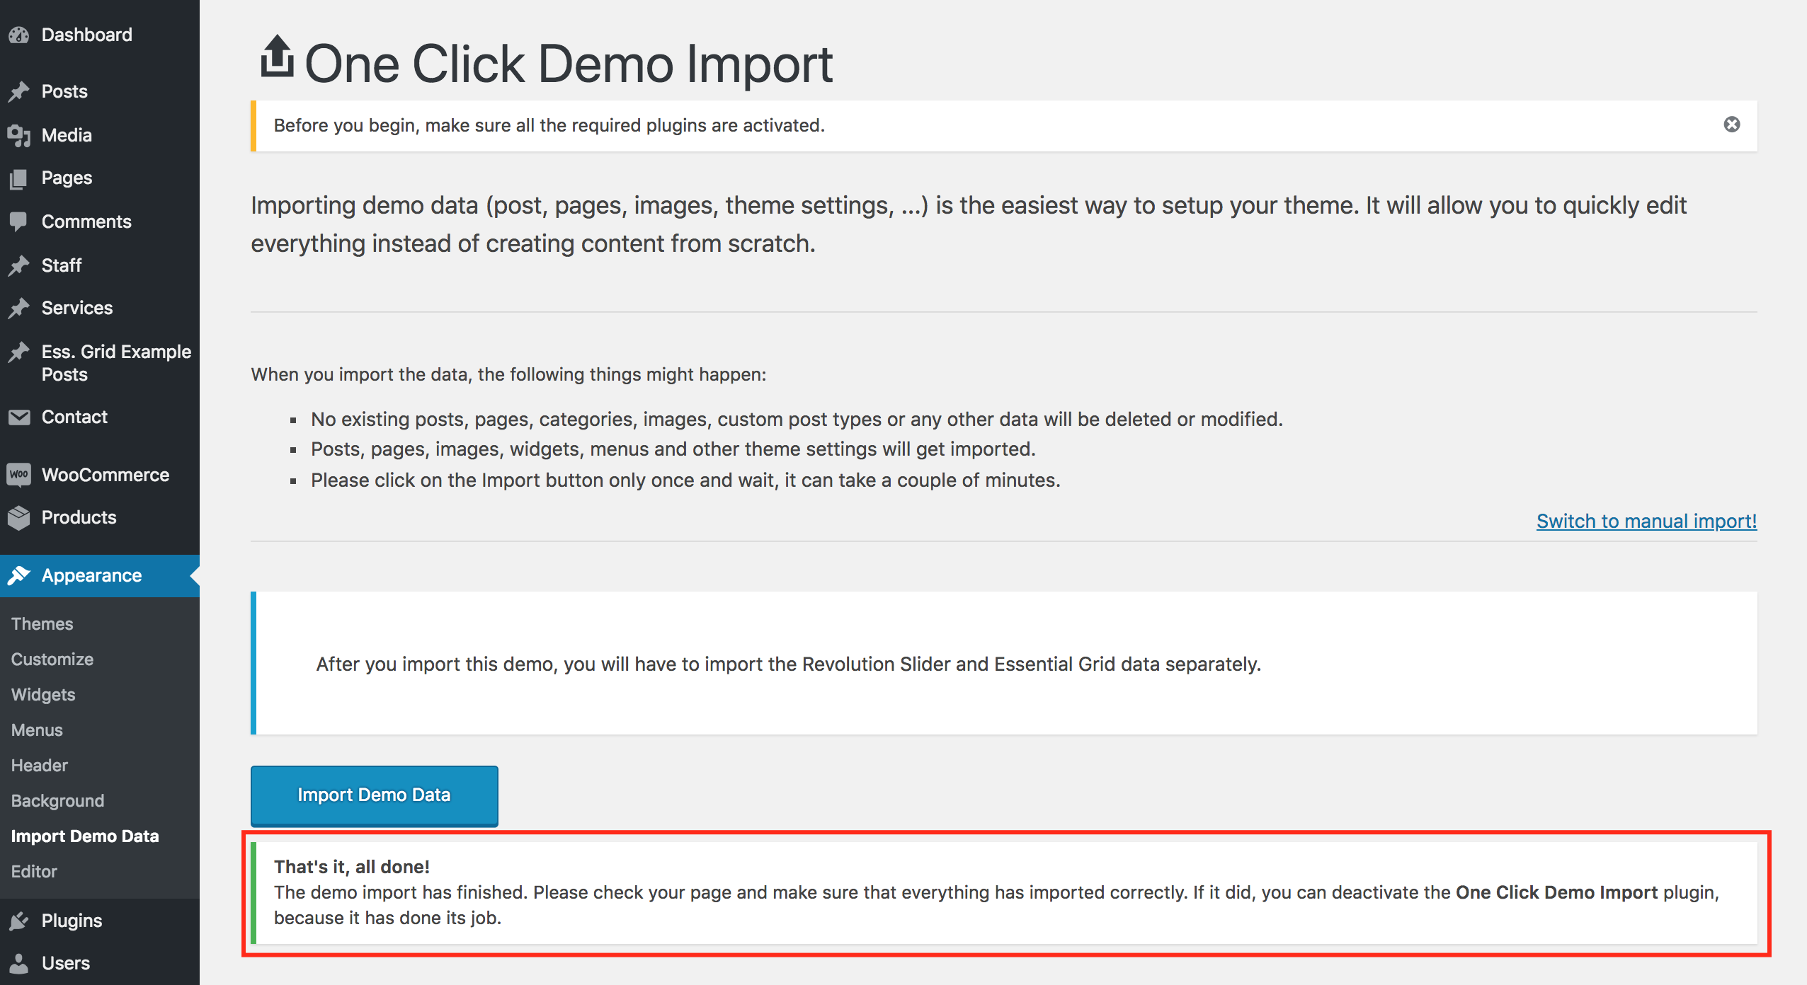Screen dimensions: 1807x985
Task: Click the Comments speech bubble icon
Action: point(19,221)
